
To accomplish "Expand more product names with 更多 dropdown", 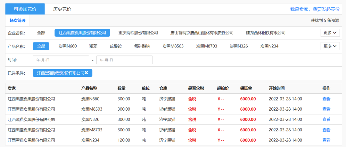I will coord(330,46).
